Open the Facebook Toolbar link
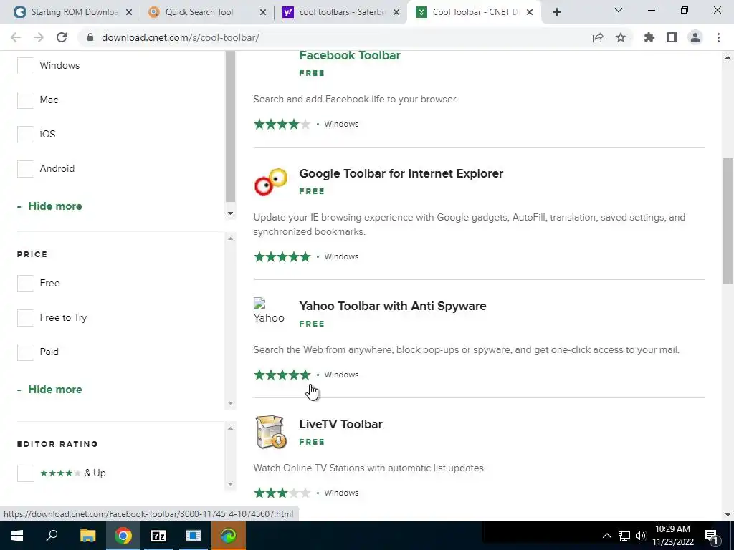The height and width of the screenshot is (550, 734). [x=350, y=56]
